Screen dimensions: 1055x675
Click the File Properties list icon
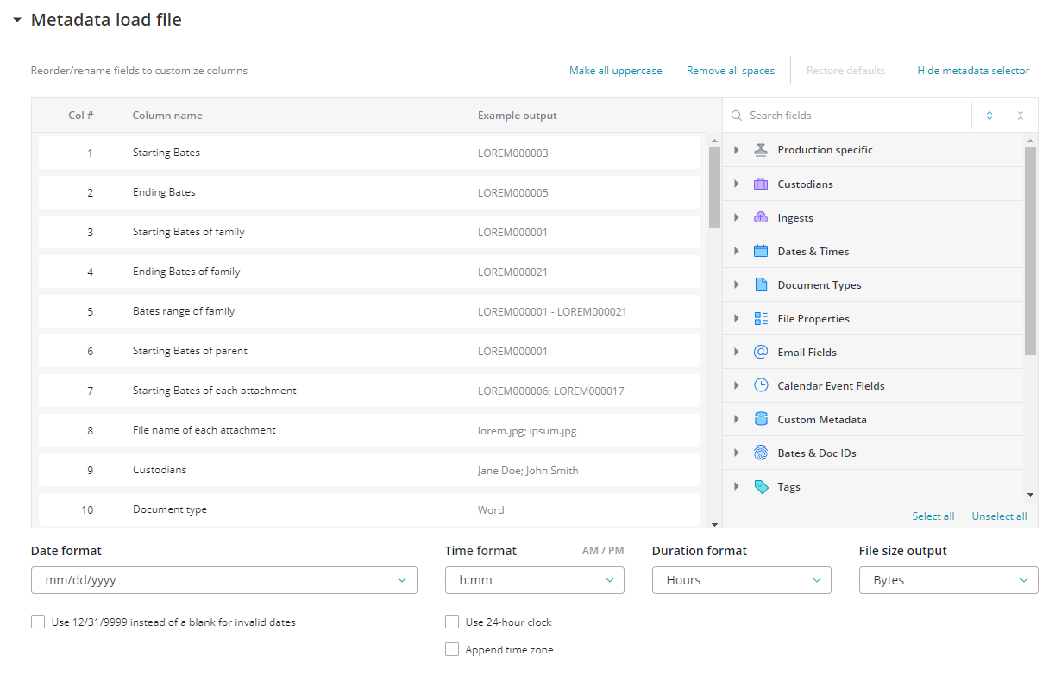coord(760,318)
